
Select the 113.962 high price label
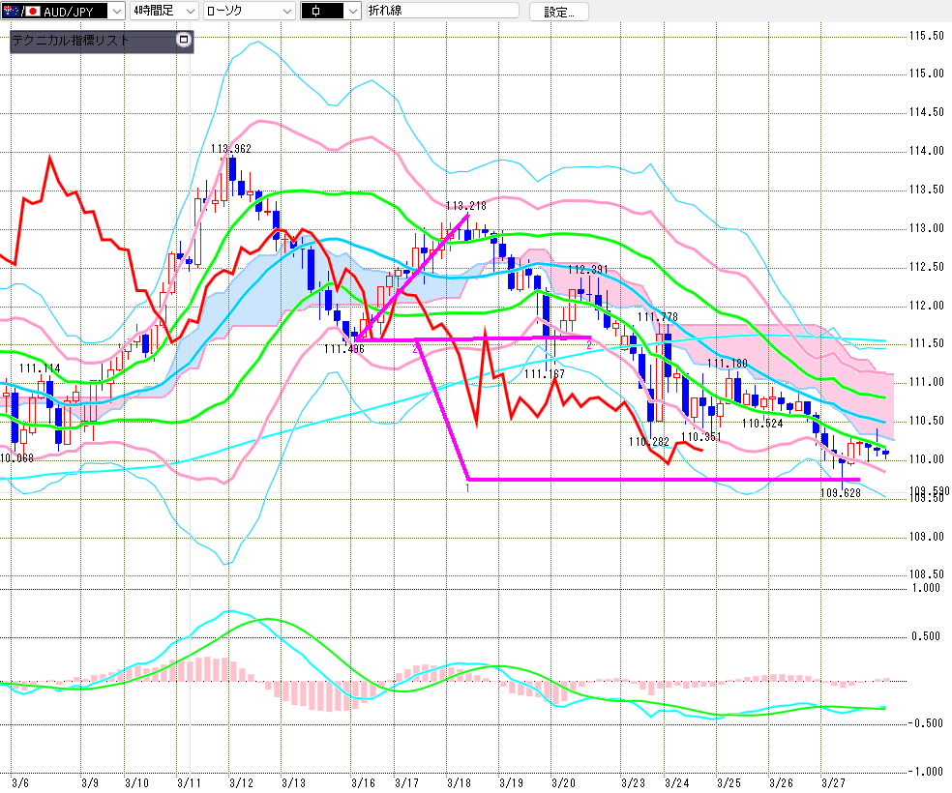[231, 148]
